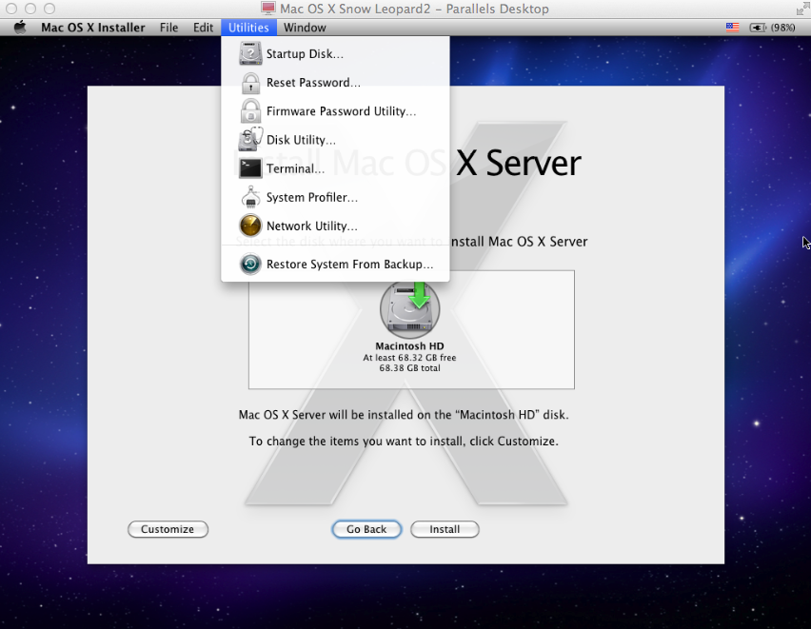
Task: Toggle full screen with corner arrows icon
Action: [x=803, y=9]
